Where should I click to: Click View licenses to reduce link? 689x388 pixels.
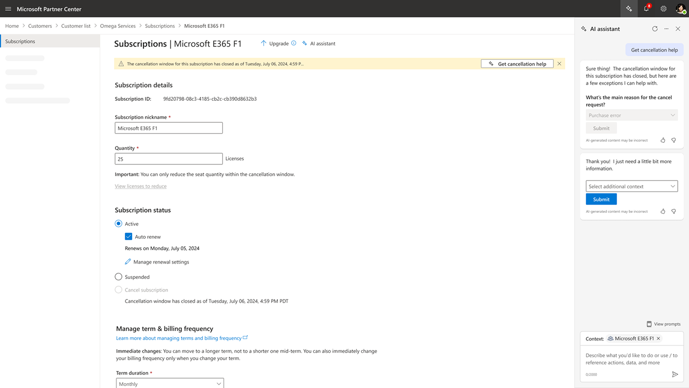tap(140, 186)
